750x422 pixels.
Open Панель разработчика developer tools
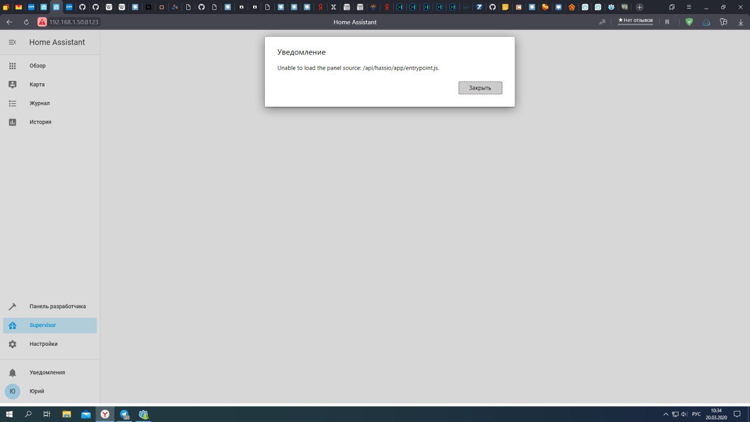50,307
